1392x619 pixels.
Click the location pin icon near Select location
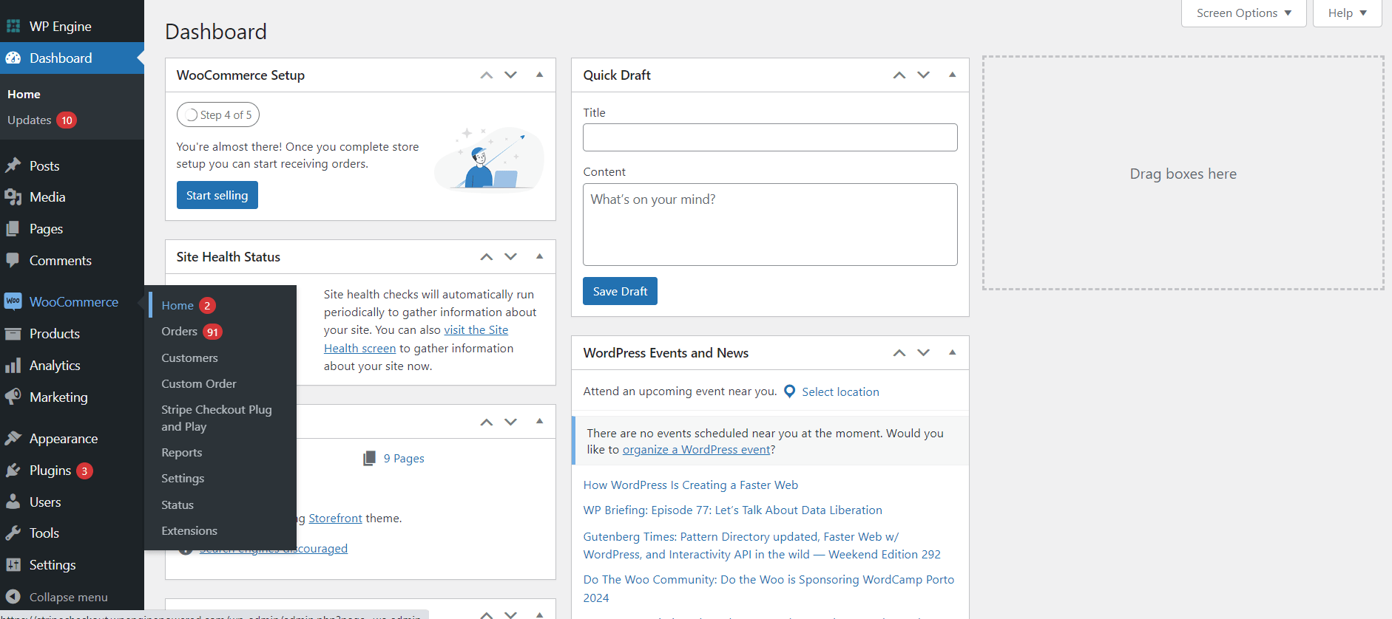click(x=789, y=391)
